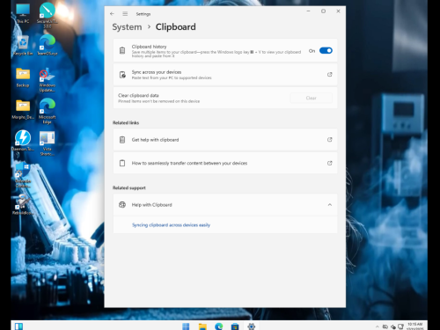Launch Microsoft Edge from the taskbar
The width and height of the screenshot is (440, 330).
(219, 326)
